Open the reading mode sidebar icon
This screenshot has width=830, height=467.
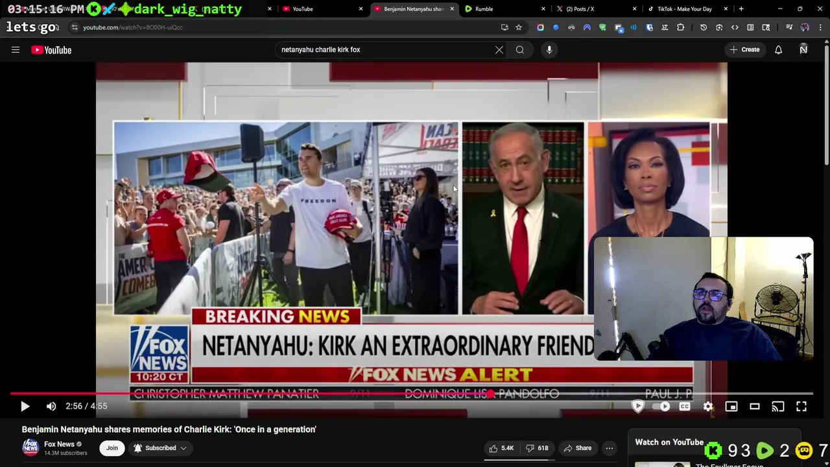tap(750, 27)
